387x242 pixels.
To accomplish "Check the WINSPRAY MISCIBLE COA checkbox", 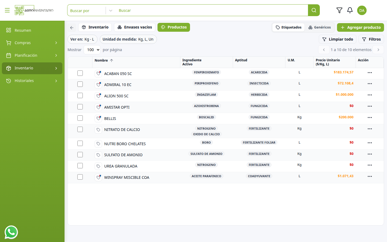I will (80, 177).
